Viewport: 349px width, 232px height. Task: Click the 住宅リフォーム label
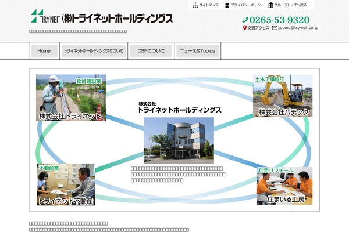276,171
